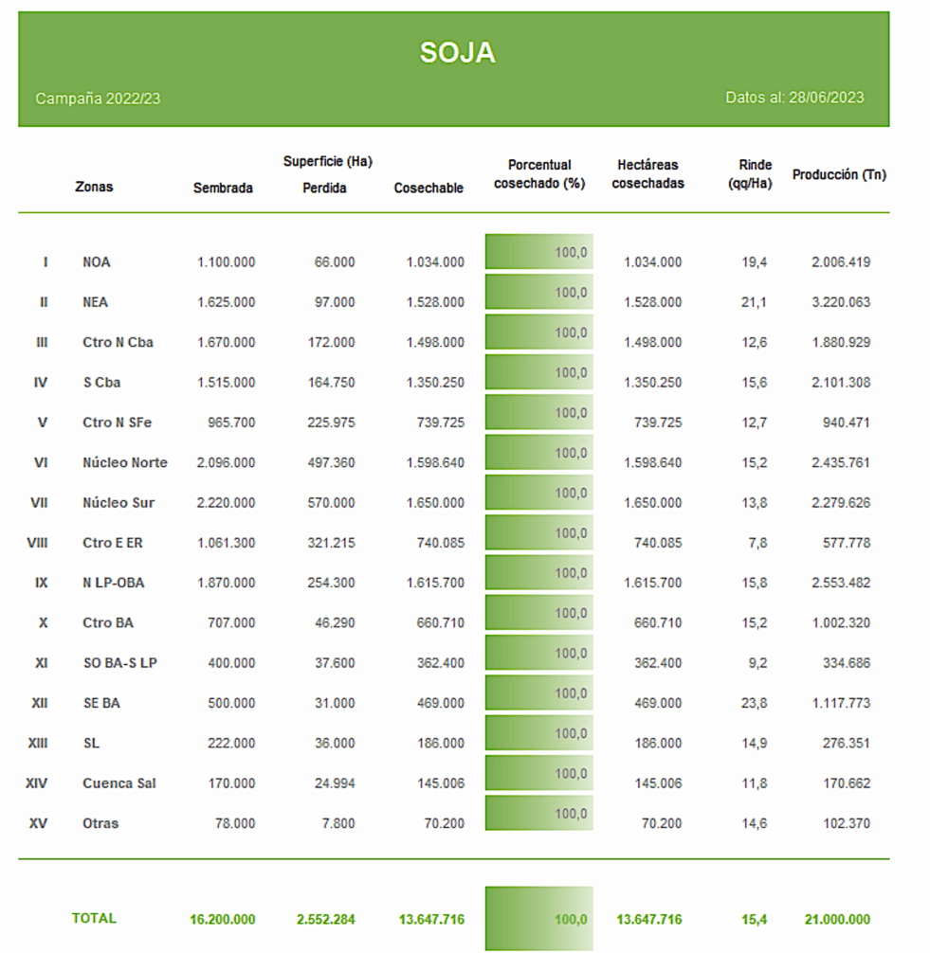This screenshot has width=930, height=953.
Task: Select the total sown area 16.200.000
Action: point(223,919)
